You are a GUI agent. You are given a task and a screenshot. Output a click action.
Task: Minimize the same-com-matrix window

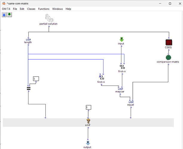coord(160,4)
